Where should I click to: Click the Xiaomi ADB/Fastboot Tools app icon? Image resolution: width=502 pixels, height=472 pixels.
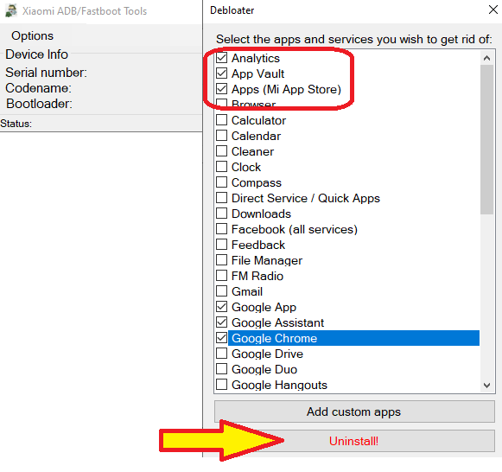coord(11,10)
